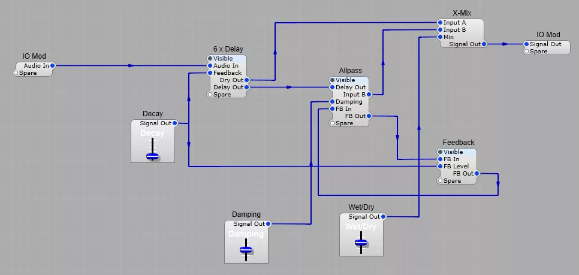The height and width of the screenshot is (275, 579).
Task: Select the 6 x Delay module title
Action: tap(228, 49)
